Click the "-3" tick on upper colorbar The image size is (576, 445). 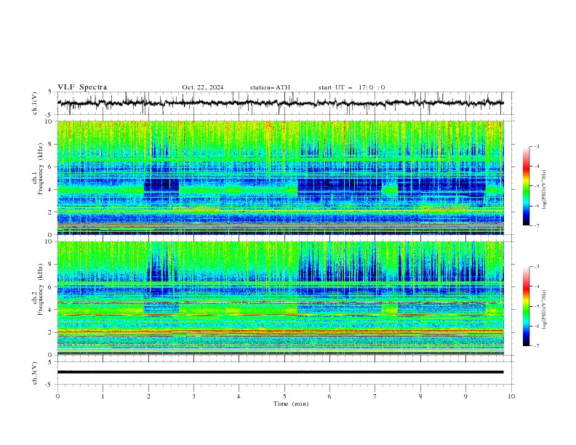(x=536, y=146)
